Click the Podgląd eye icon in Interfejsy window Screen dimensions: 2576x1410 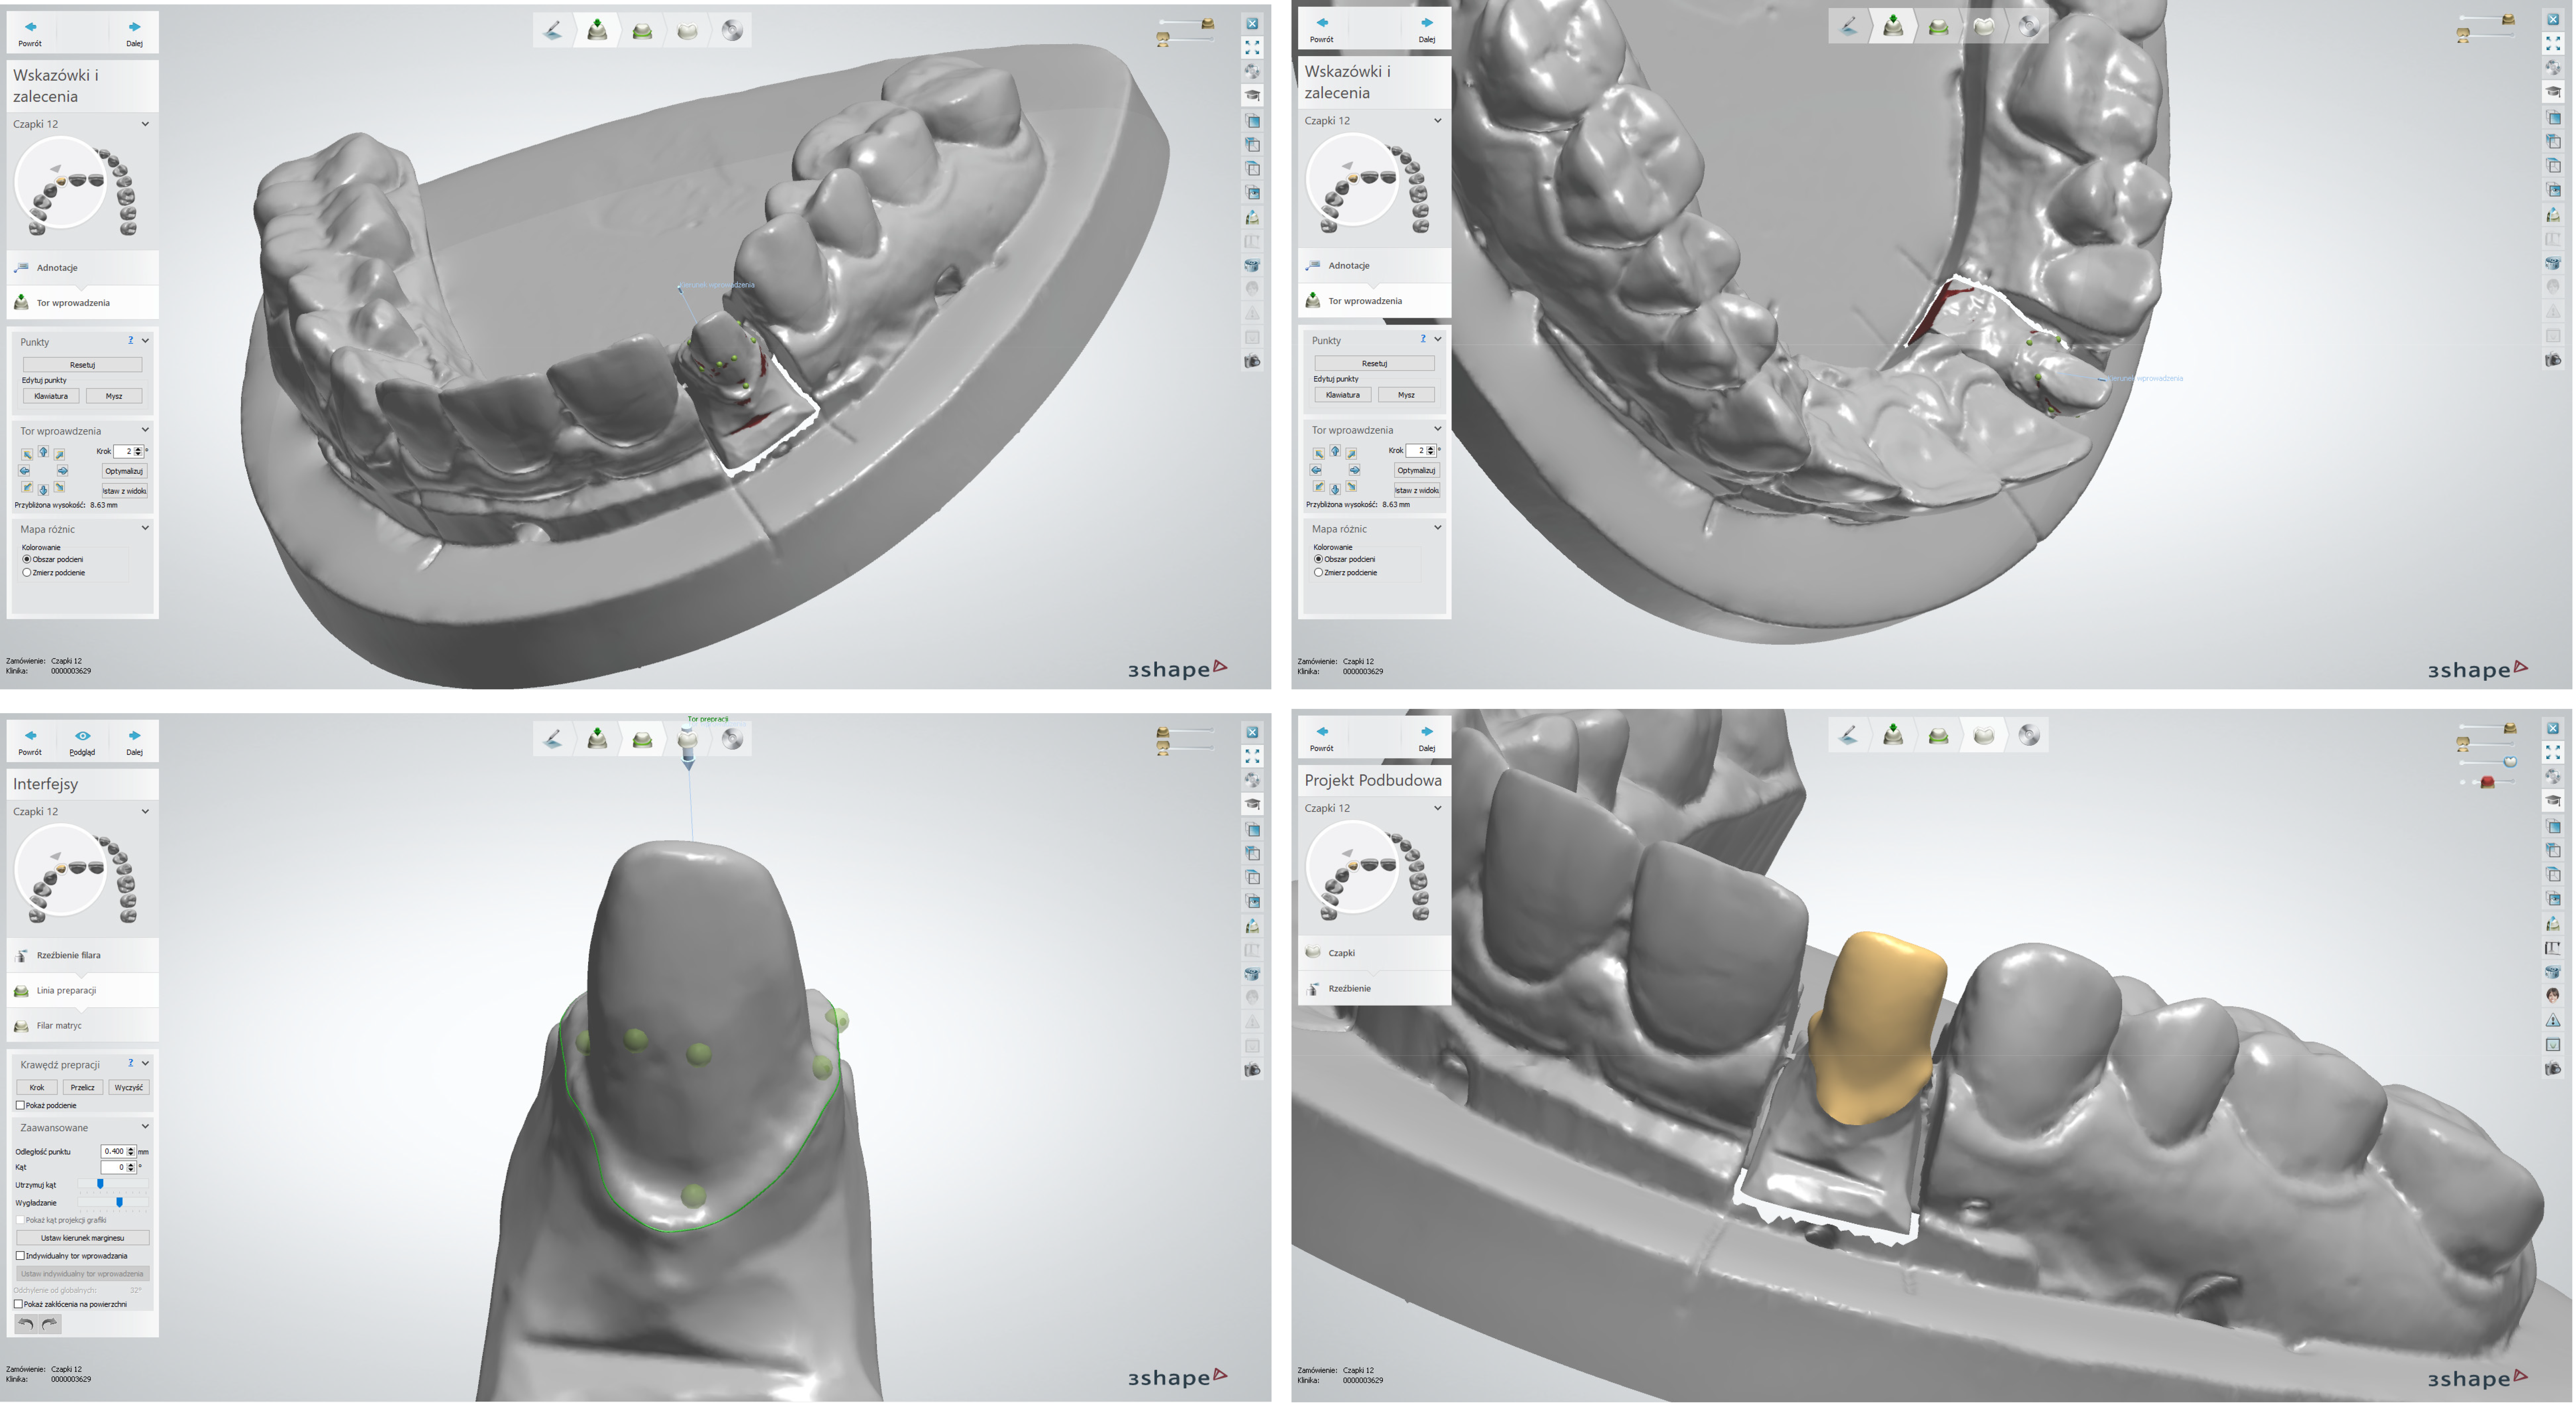pyautogui.click(x=82, y=736)
